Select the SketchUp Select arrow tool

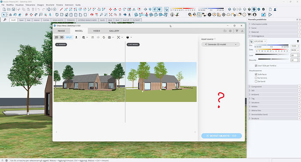click(x=4, y=14)
